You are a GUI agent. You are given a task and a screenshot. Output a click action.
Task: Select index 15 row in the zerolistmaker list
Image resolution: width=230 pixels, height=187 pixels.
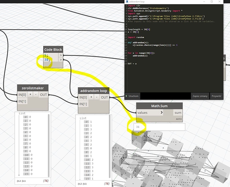(x=28, y=174)
